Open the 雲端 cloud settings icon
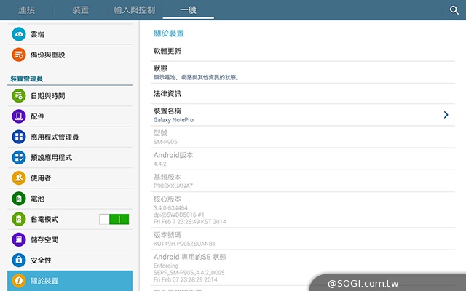This screenshot has height=291, width=466. [x=19, y=34]
